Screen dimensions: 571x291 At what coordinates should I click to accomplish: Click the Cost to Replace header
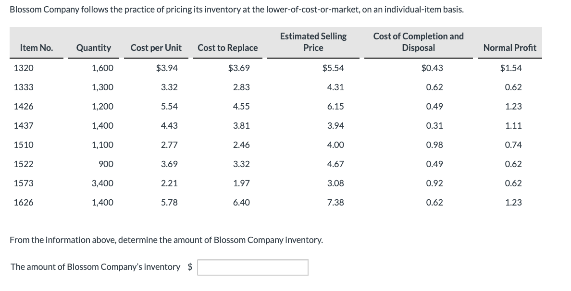[227, 48]
